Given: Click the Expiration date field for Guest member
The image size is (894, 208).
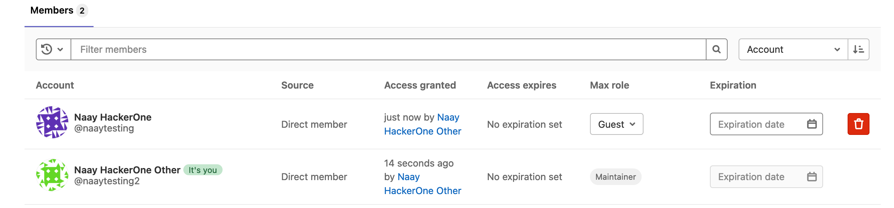Looking at the screenshot, I should point(758,124).
